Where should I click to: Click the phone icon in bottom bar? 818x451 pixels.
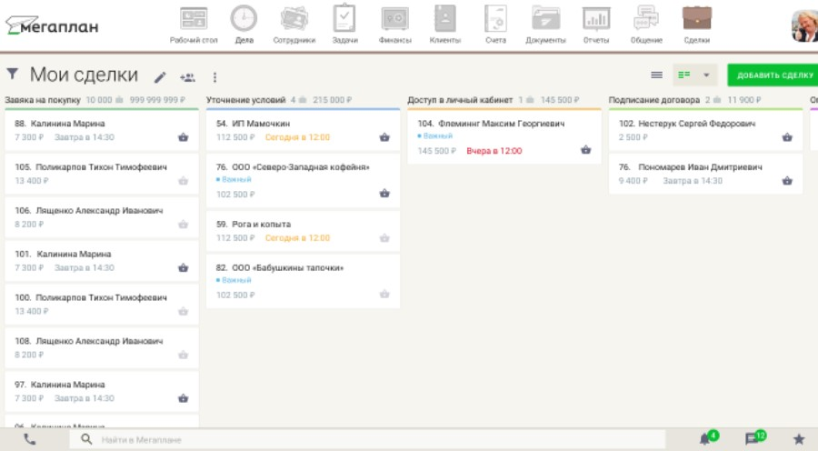[x=30, y=439]
